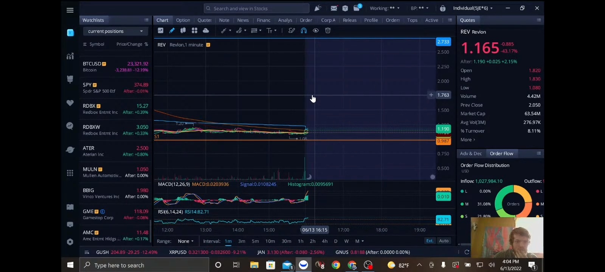Refresh the bottom ticker bar
This screenshot has width=605, height=272.
[467, 252]
